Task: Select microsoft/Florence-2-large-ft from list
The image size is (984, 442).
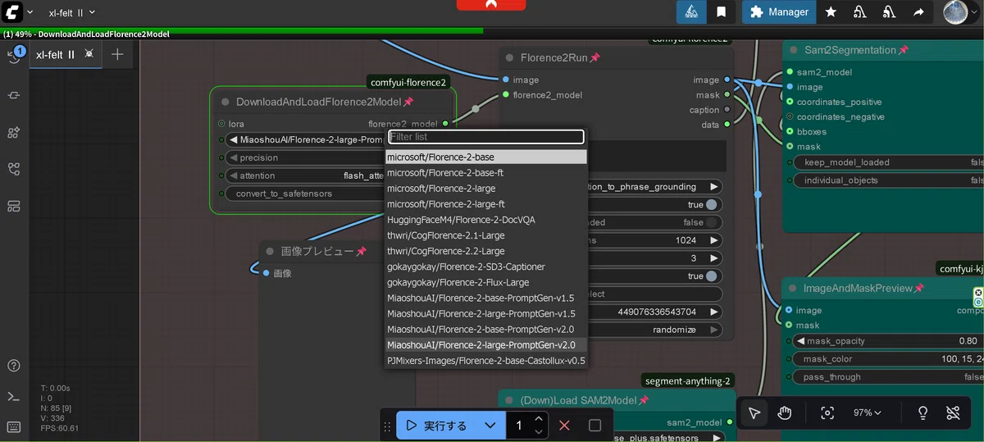Action: tap(486, 204)
